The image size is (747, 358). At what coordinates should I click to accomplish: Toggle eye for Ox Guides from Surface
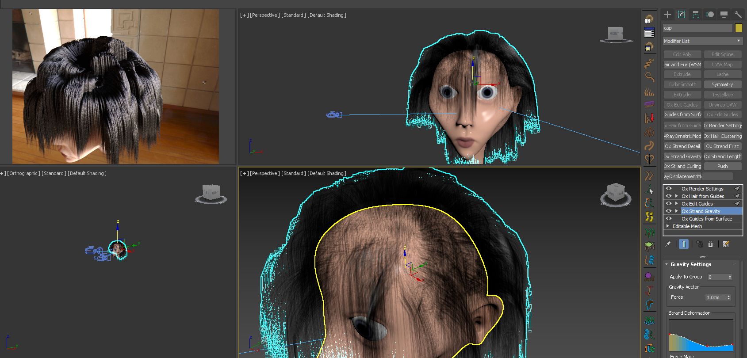point(669,219)
